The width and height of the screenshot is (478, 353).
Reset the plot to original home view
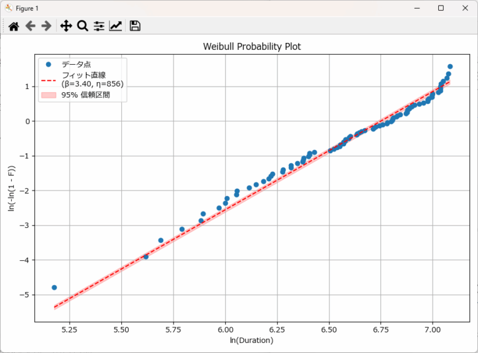13,26
